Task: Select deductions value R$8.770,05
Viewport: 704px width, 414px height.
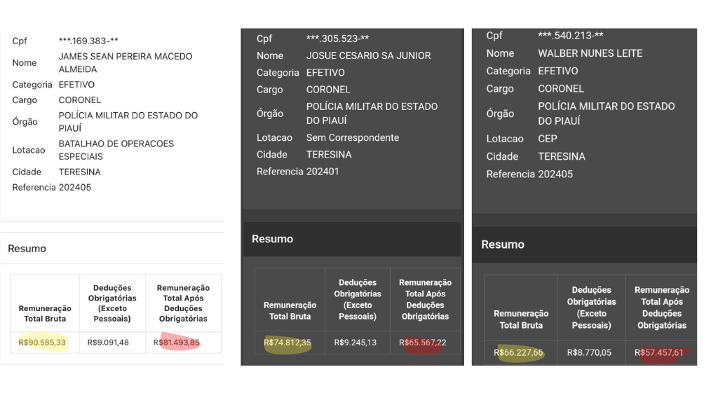Action: [x=589, y=352]
